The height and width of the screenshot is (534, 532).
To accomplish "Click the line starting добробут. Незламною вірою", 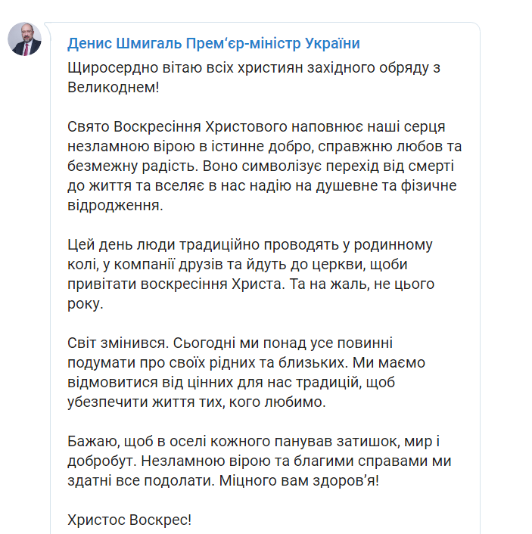I will [260, 461].
